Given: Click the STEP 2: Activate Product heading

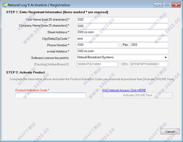Looking at the screenshot, I should click(26, 72).
